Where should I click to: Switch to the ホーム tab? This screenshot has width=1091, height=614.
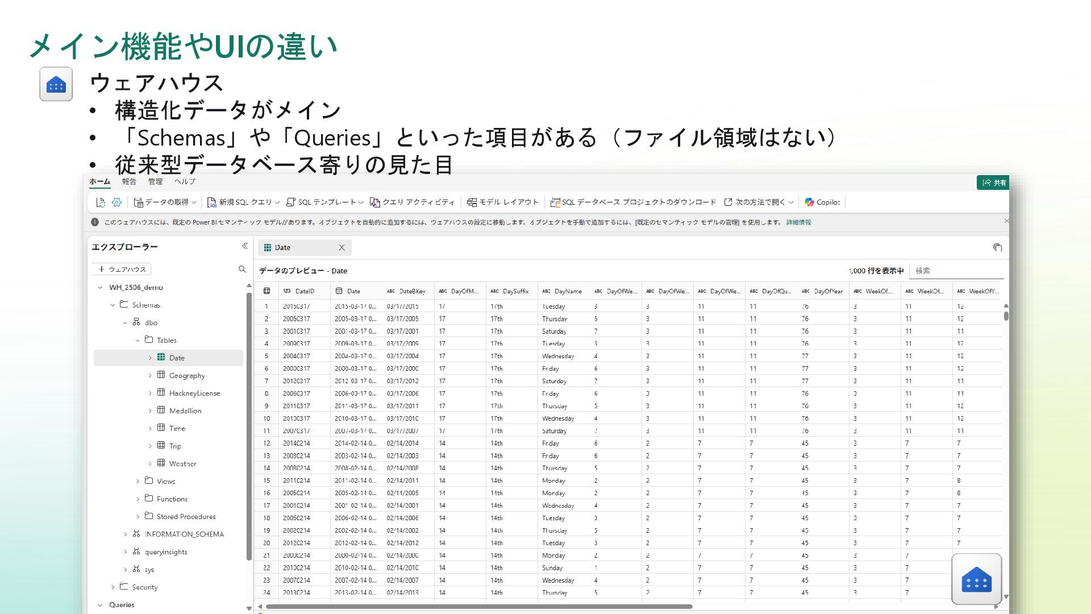(99, 181)
